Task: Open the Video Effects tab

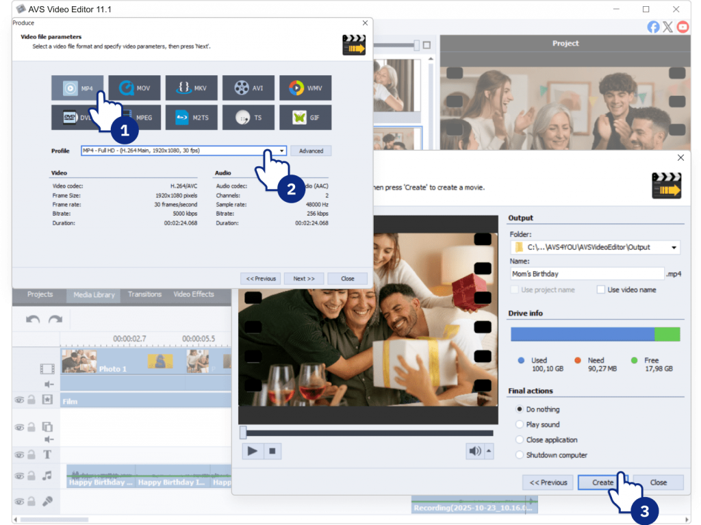Action: (x=194, y=294)
